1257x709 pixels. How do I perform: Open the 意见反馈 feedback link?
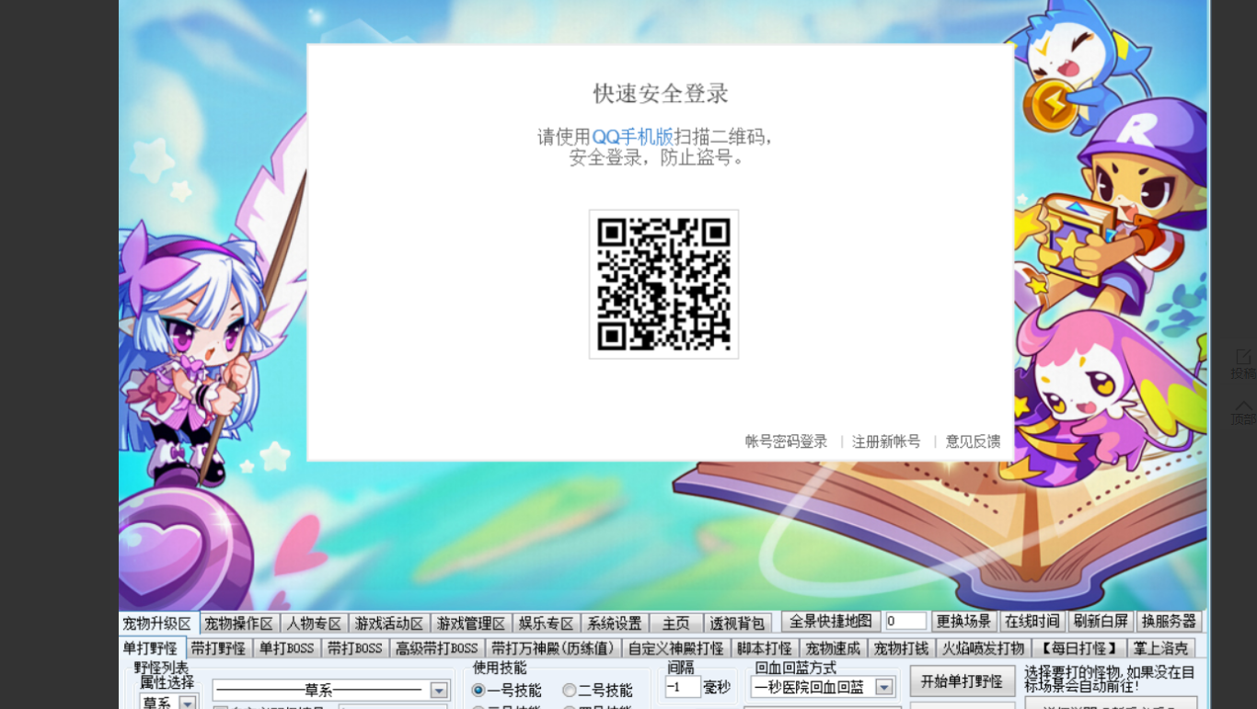[973, 441]
